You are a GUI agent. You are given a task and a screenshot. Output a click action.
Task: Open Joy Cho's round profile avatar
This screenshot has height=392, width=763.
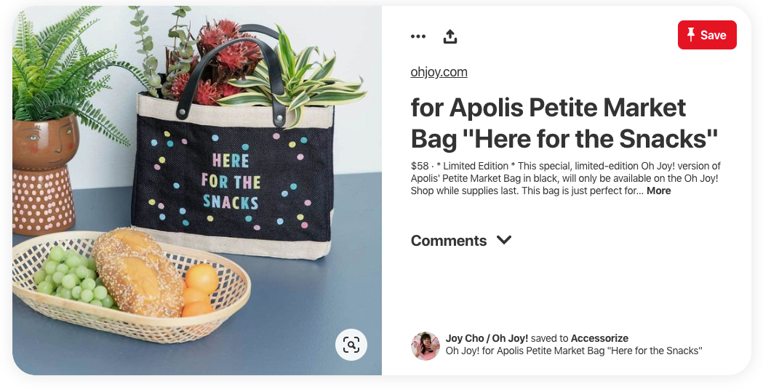coord(426,345)
